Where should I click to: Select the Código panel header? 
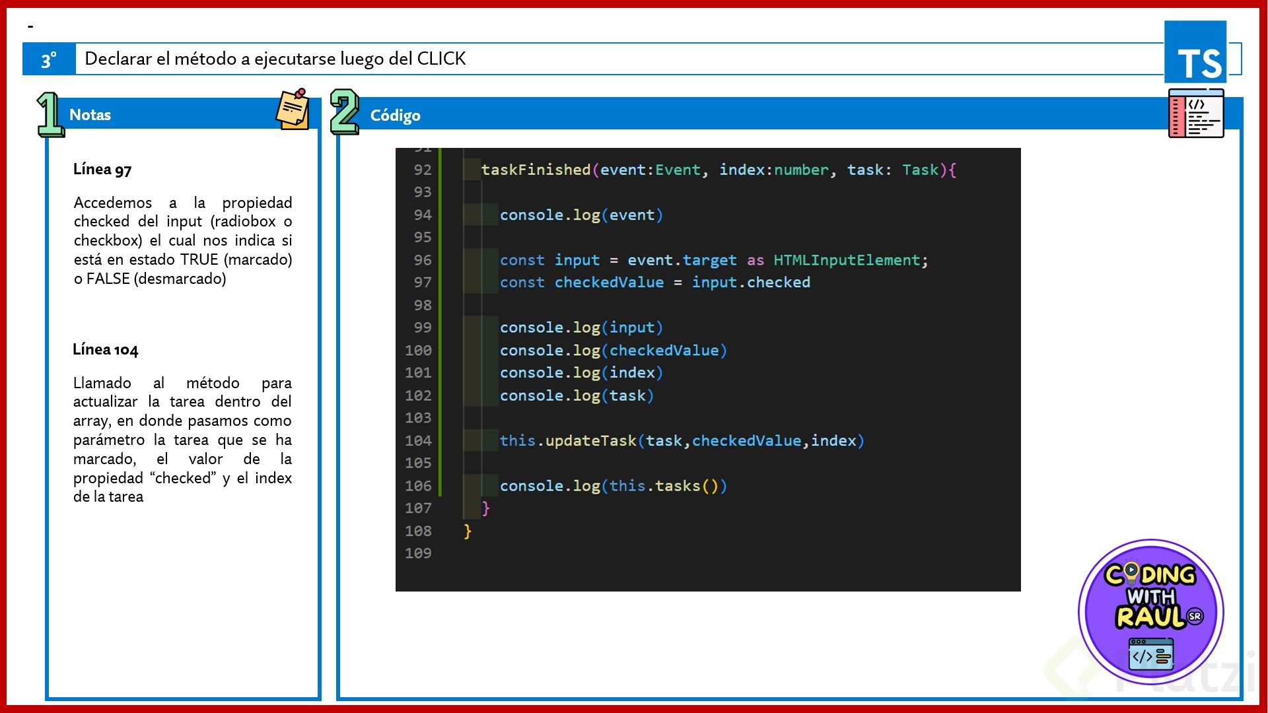pyautogui.click(x=726, y=115)
